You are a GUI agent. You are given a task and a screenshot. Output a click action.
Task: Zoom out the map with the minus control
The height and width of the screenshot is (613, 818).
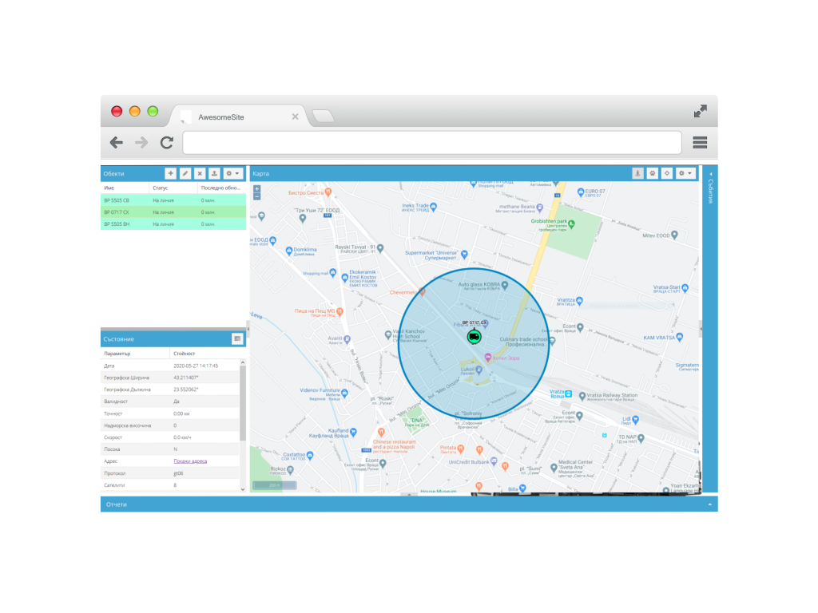[256, 196]
